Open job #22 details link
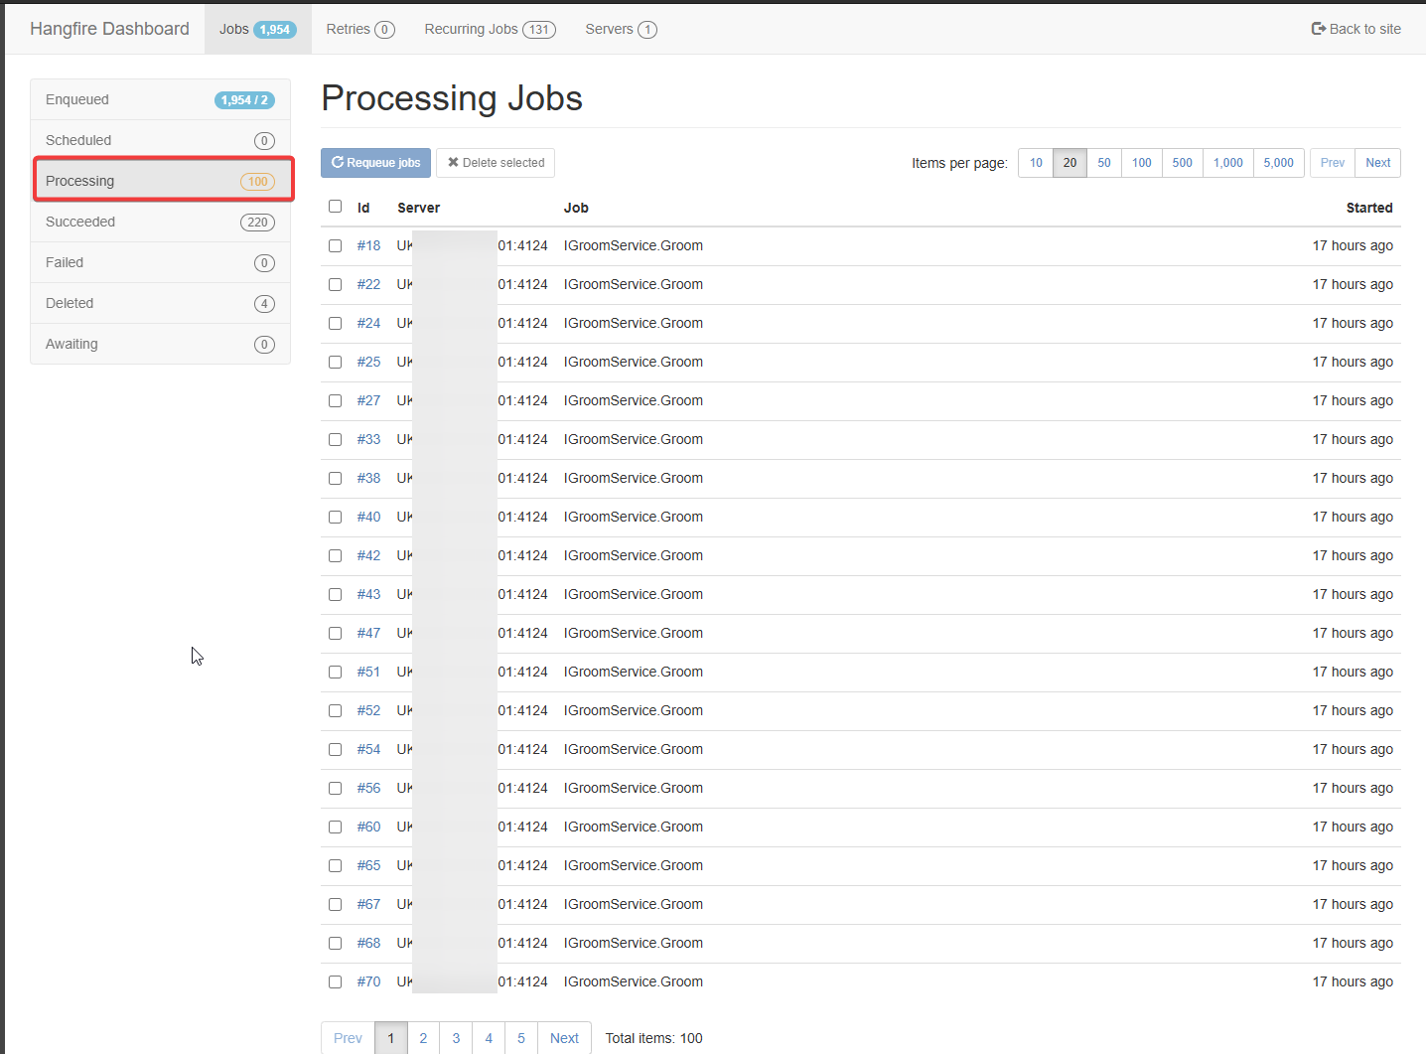Image resolution: width=1426 pixels, height=1054 pixels. (x=368, y=284)
